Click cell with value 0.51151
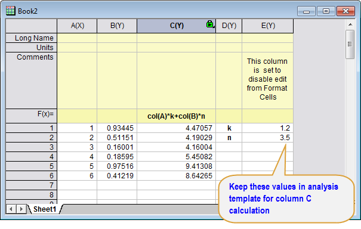Viewport: 361px width, 229px height. point(117,138)
